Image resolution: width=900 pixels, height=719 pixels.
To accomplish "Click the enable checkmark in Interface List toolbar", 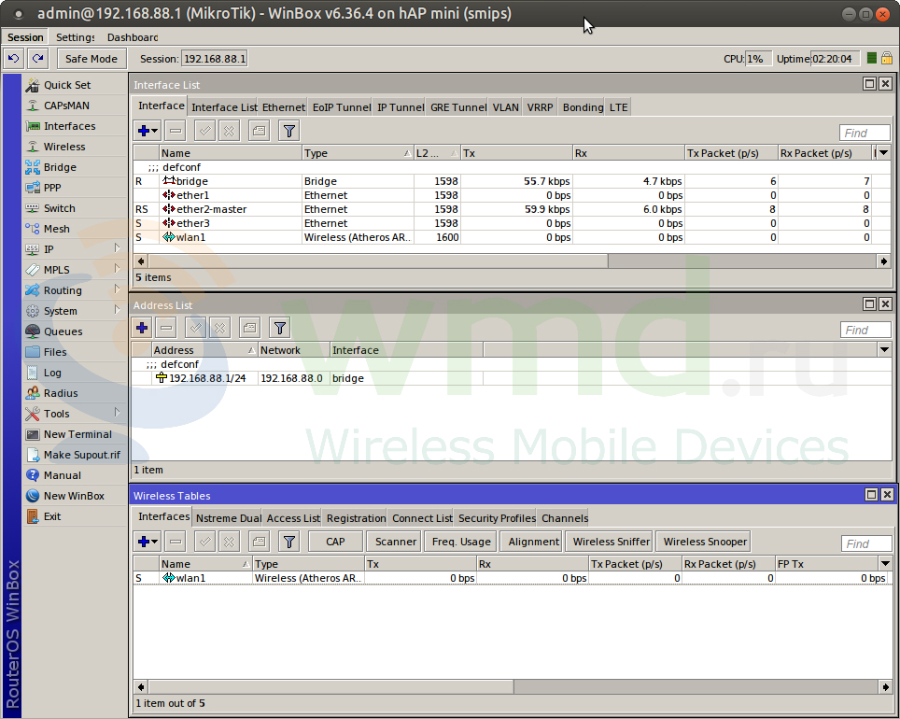I will click(204, 131).
